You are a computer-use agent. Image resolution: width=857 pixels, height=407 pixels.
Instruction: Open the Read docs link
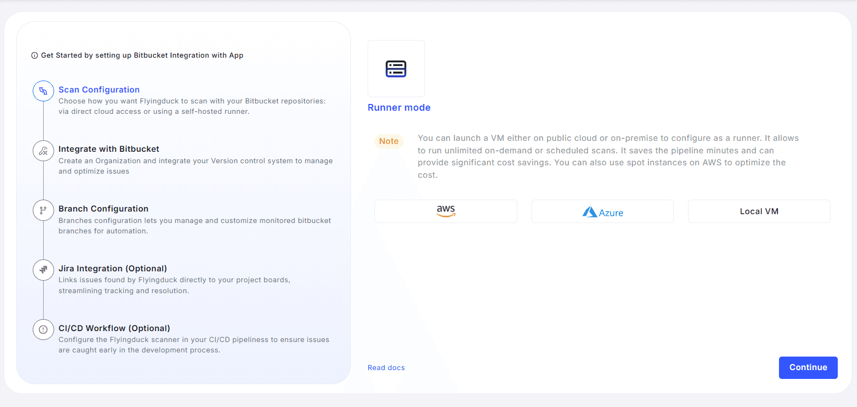(x=386, y=367)
